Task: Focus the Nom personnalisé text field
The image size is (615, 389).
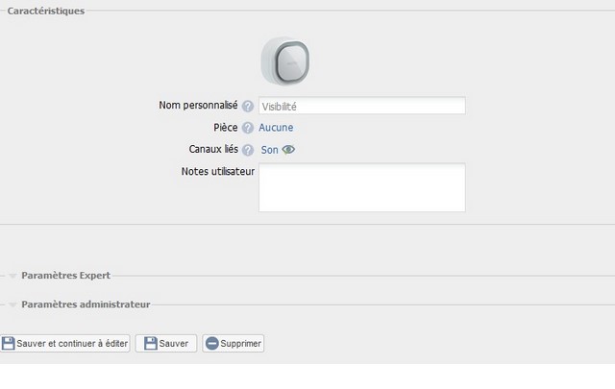Action: click(362, 106)
